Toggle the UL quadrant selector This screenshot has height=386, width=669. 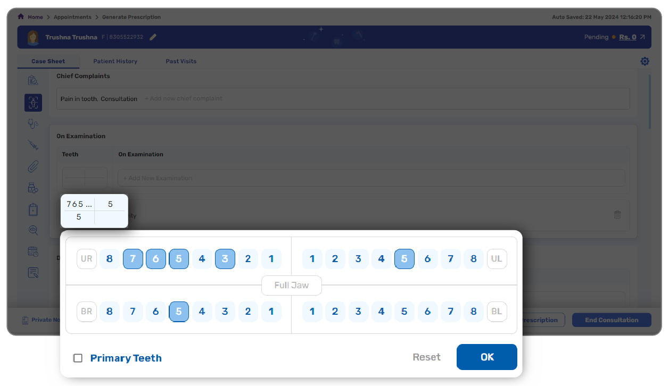pos(497,259)
